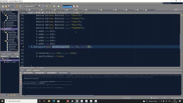The image size is (183, 103).
Task: Run the project with green play icon
Action: pyautogui.click(x=50, y=6)
